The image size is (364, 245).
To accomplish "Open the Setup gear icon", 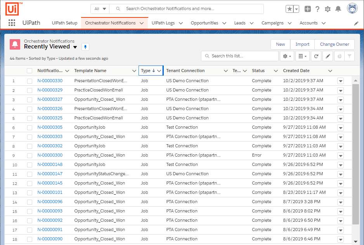I will pos(328,9).
